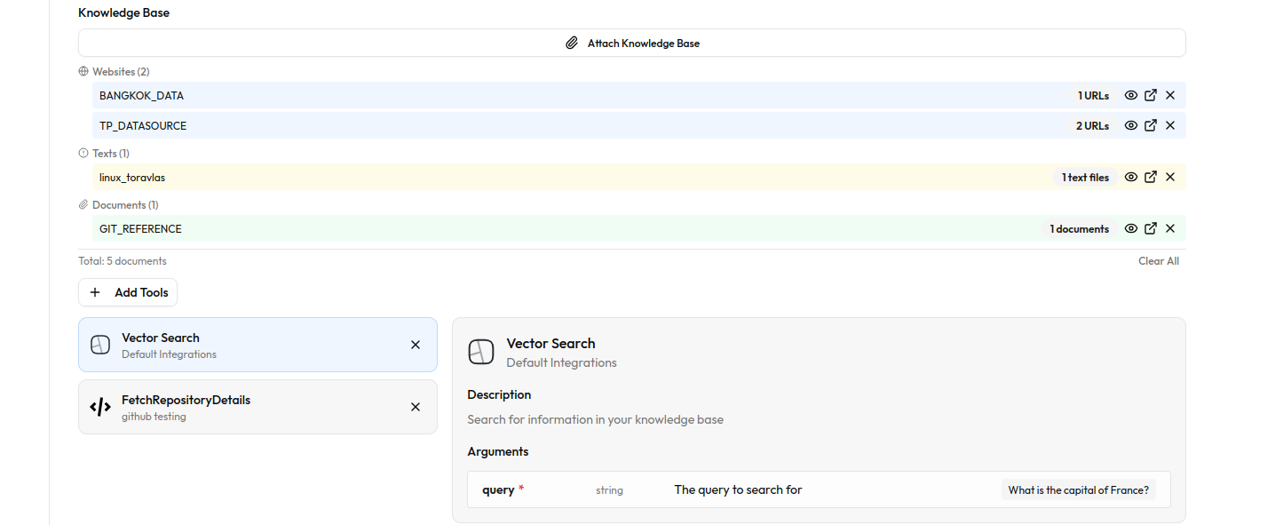Click the plus icon on Add Tools
This screenshot has width=1283, height=525.
pos(95,292)
